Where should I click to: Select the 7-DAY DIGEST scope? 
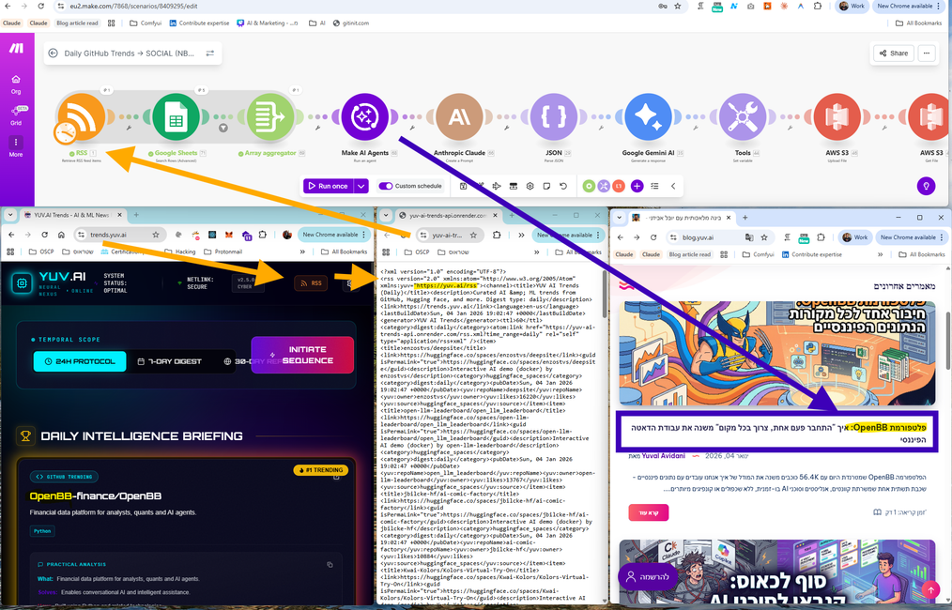click(x=169, y=361)
